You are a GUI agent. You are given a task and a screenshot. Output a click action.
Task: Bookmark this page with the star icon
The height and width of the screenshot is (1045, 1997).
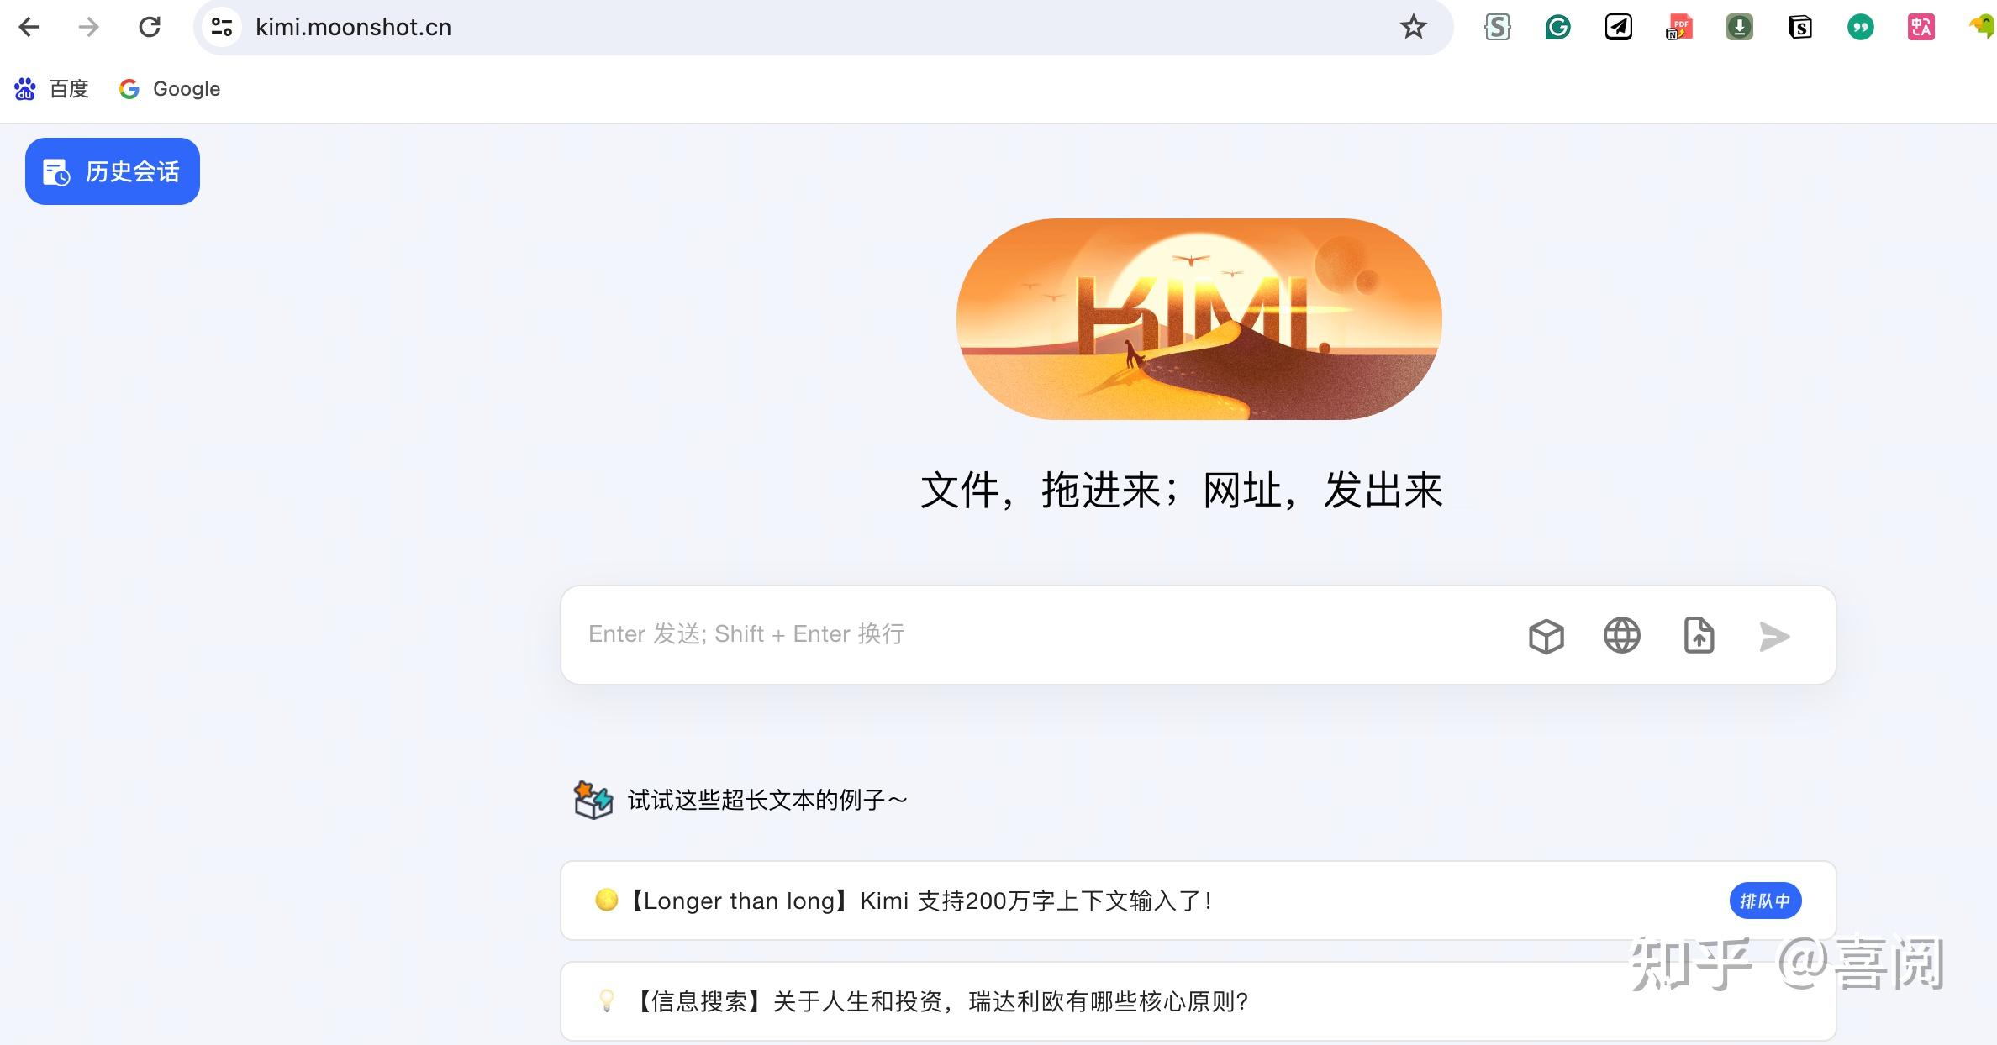click(1414, 28)
